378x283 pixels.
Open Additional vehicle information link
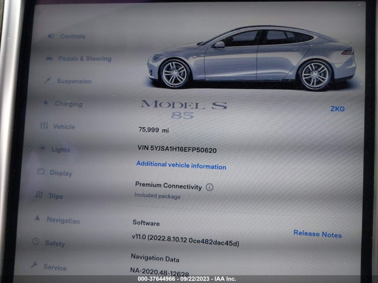coord(181,165)
